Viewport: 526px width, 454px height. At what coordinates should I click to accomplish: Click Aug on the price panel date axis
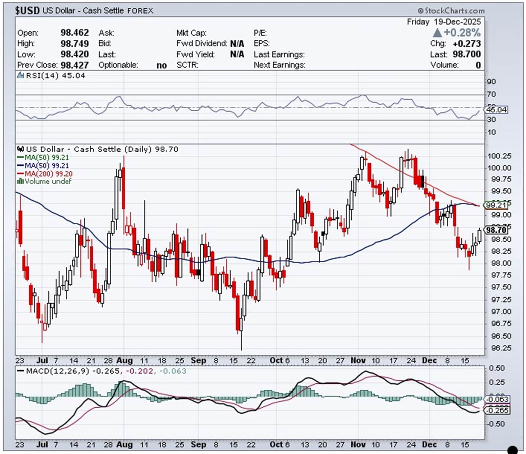(124, 360)
